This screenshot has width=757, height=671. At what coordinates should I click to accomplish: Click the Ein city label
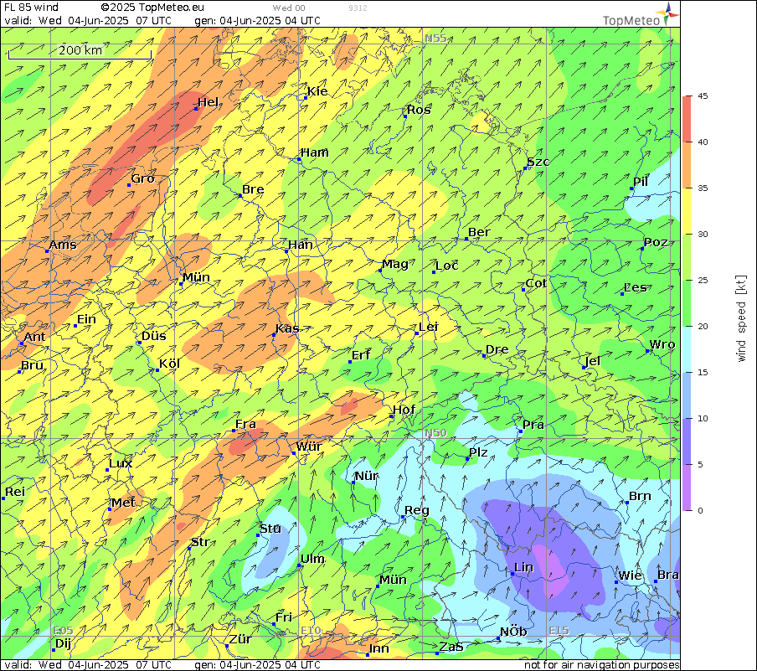coord(87,319)
